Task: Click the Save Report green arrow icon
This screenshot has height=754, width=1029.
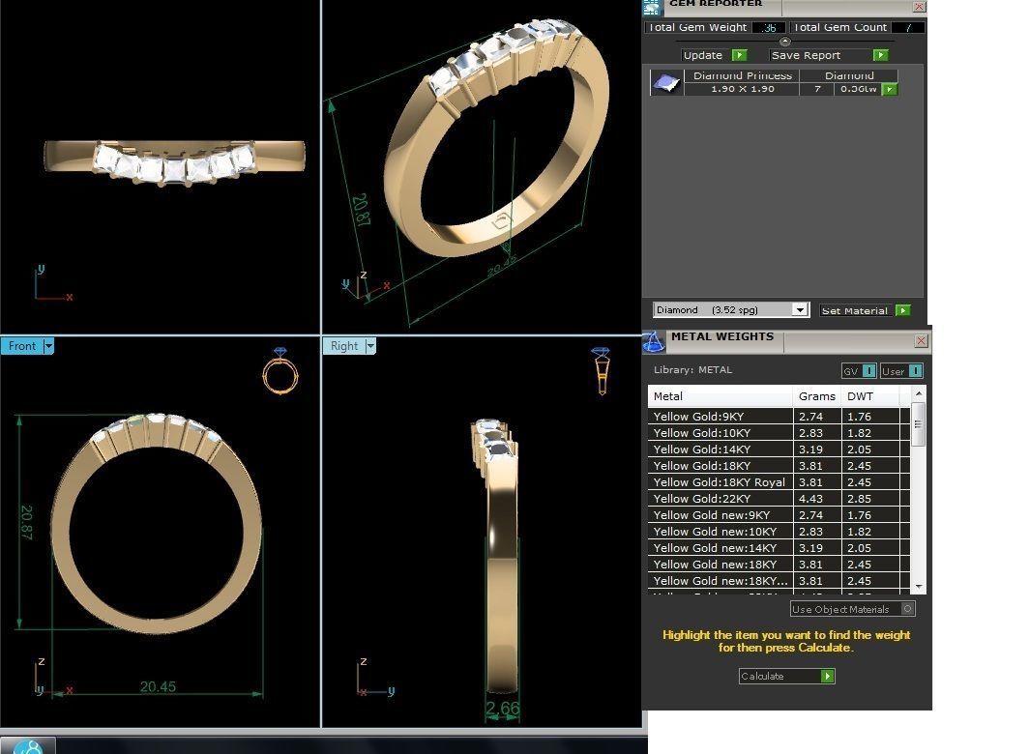Action: click(881, 55)
